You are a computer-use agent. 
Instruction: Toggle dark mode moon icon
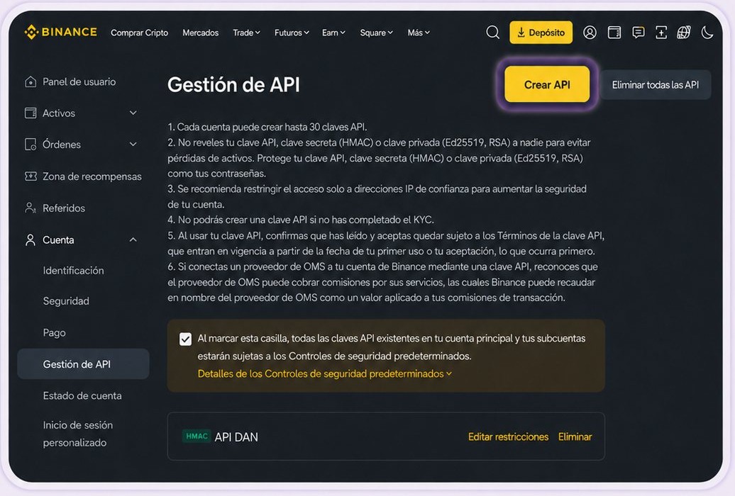point(707,33)
